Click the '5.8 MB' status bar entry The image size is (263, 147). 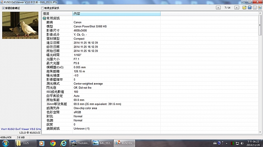click(21, 137)
